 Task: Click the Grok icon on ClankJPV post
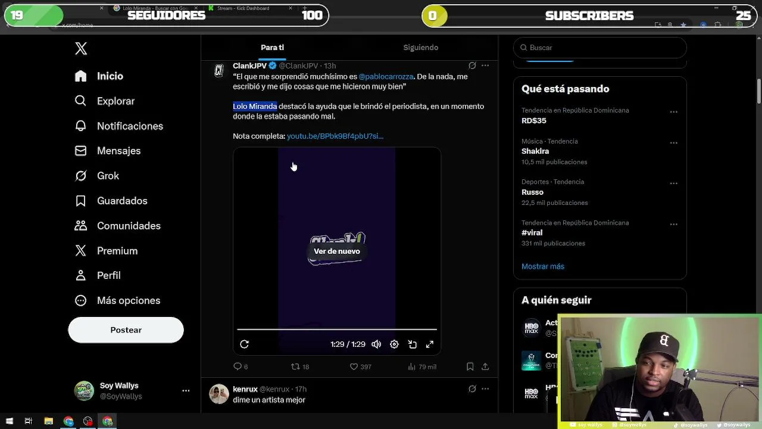(x=472, y=66)
